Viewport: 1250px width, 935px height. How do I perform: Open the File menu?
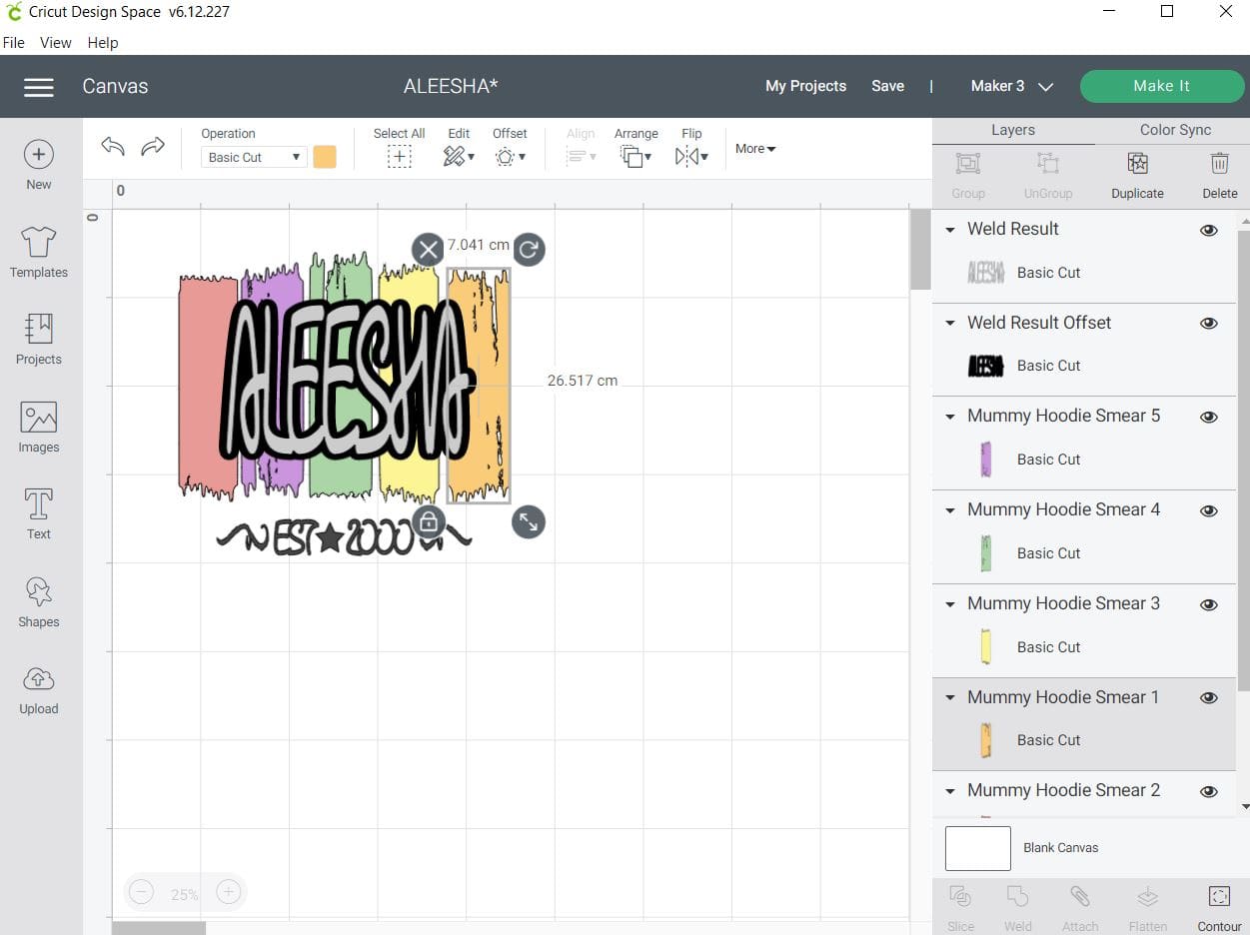[x=14, y=43]
